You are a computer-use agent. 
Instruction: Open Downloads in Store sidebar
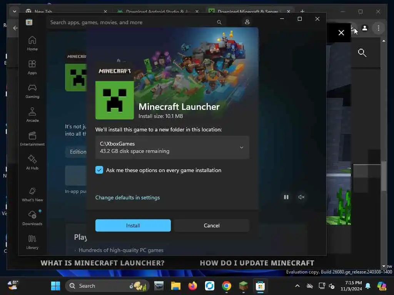click(32, 218)
